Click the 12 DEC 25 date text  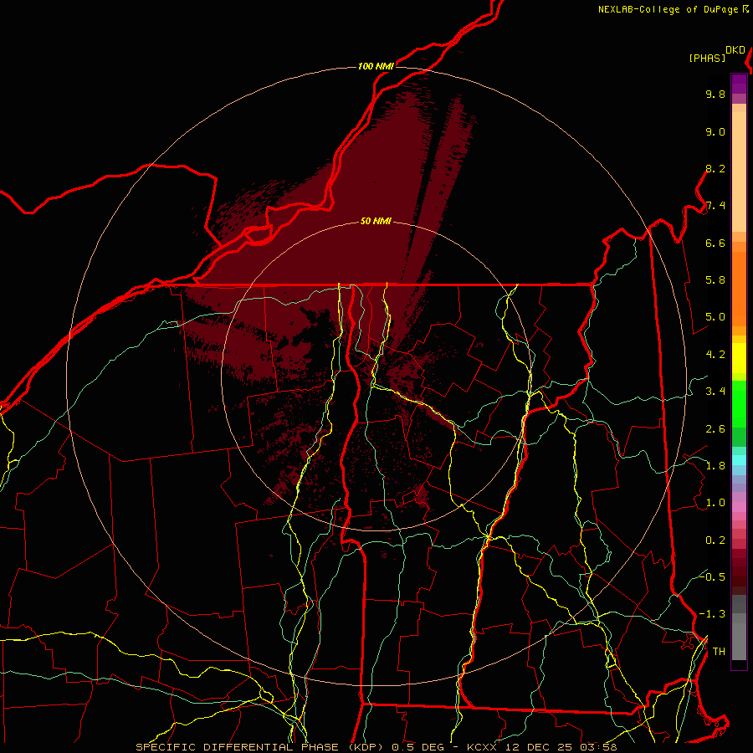(x=539, y=747)
